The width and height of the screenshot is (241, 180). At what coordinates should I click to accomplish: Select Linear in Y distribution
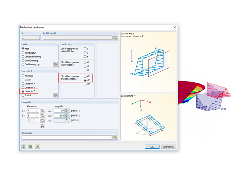[x=23, y=87]
